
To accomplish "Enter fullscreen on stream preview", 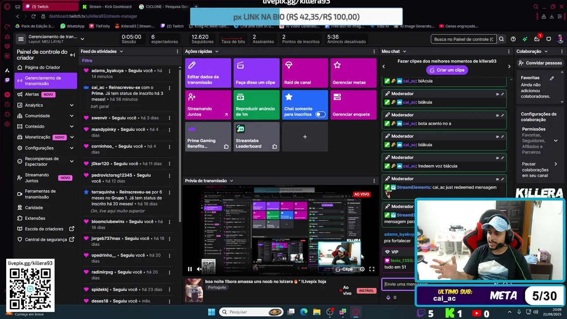I will (x=372, y=269).
